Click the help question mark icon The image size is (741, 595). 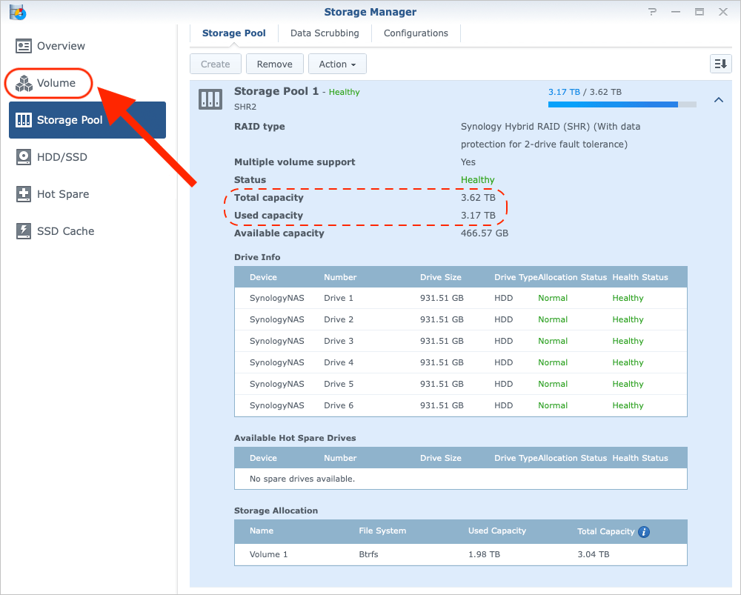[x=652, y=12]
